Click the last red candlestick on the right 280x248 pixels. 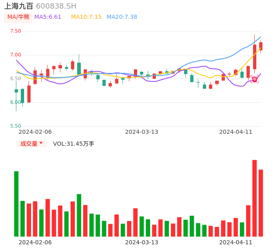click(261, 46)
